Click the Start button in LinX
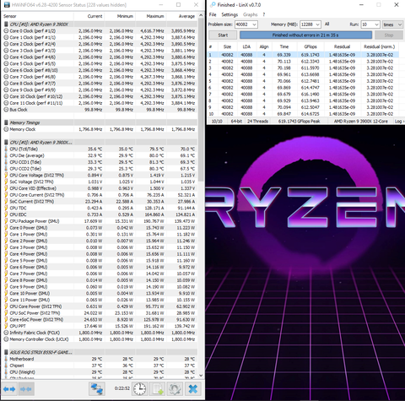The width and height of the screenshot is (405, 401). click(x=223, y=35)
